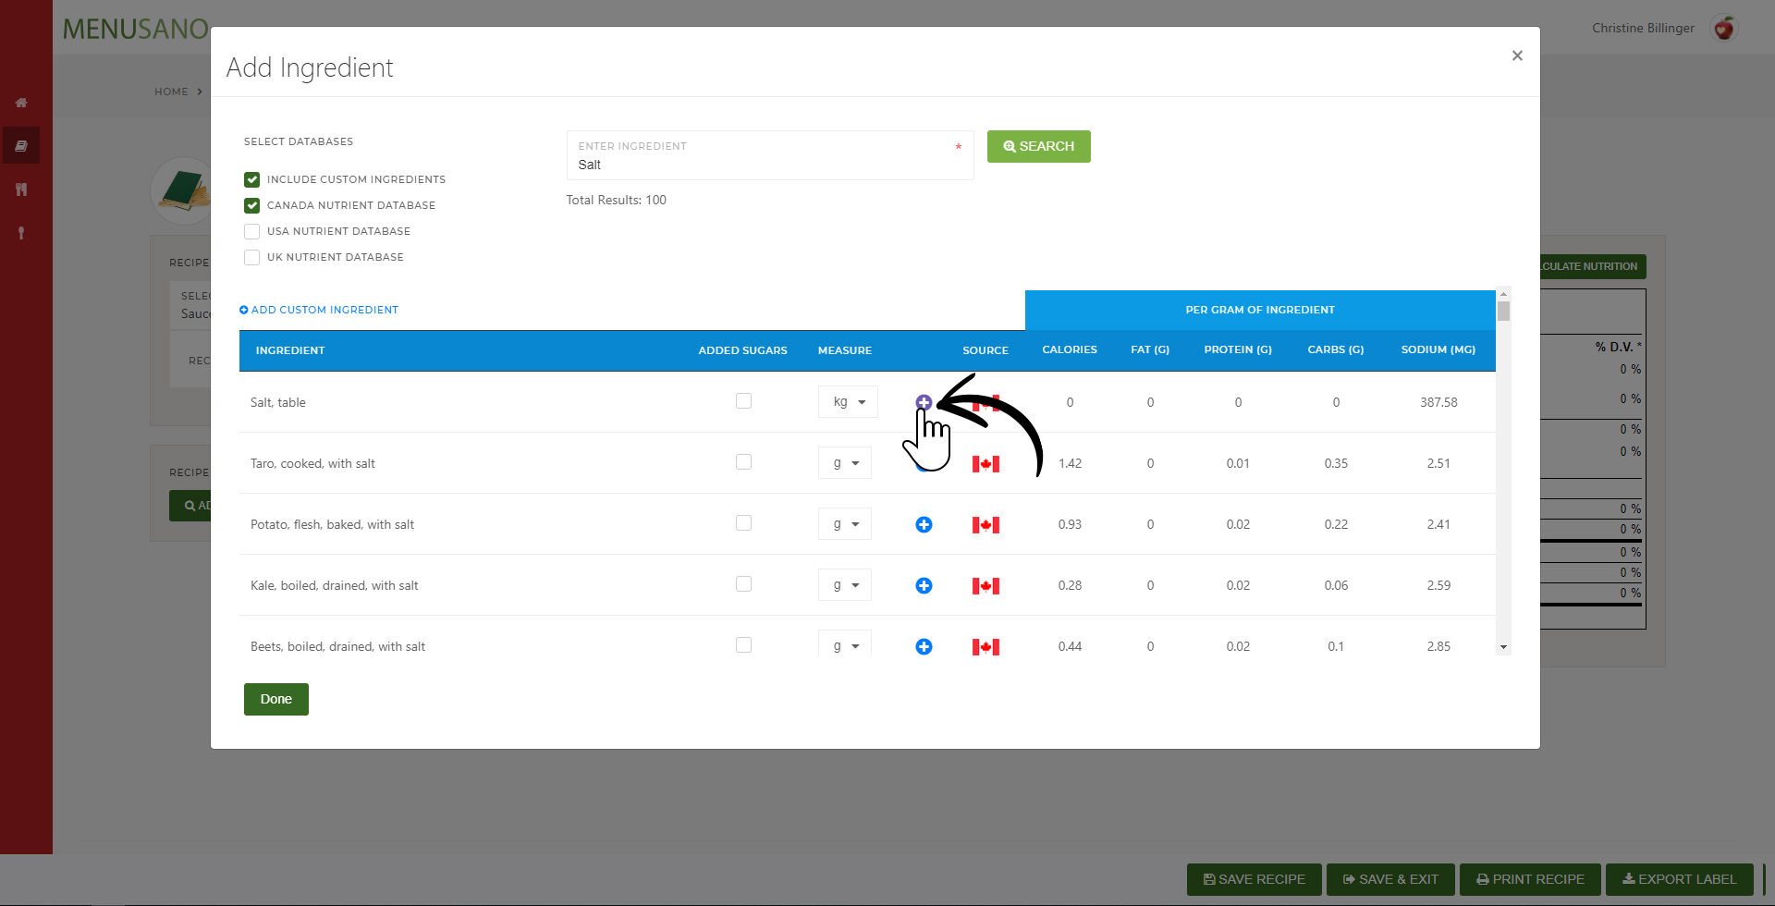Tick added sugars checkbox for Salt, table
Screen dimensions: 1775x906
[743, 401]
